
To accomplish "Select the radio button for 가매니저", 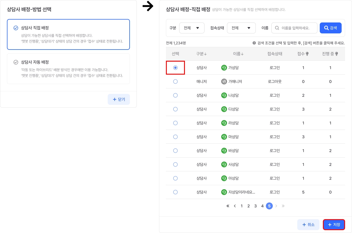I will click(175, 82).
